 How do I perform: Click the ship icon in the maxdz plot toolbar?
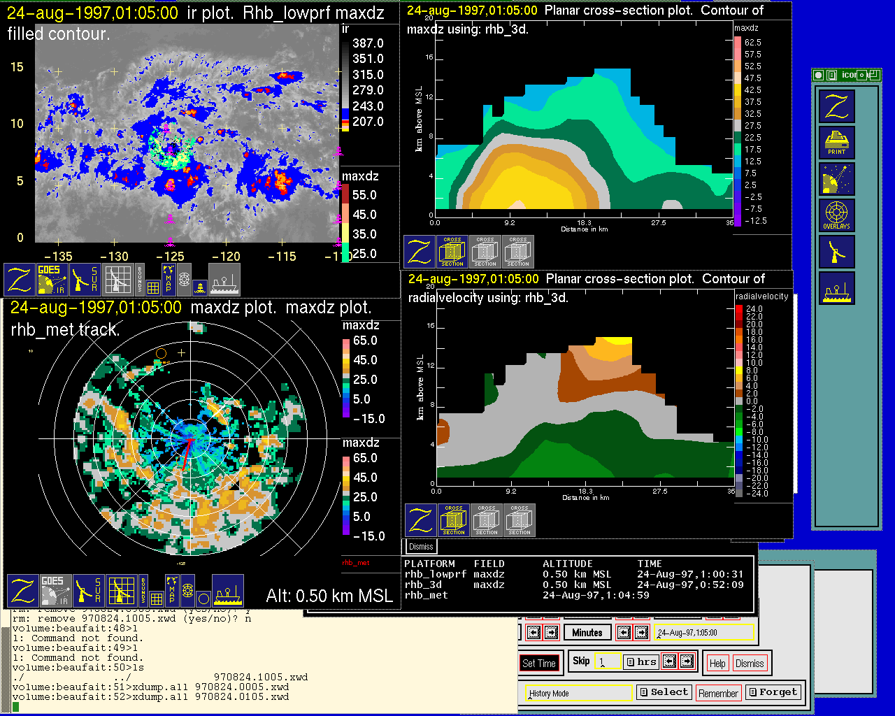tap(228, 591)
